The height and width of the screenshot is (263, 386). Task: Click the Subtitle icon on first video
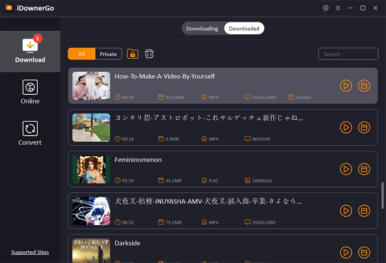click(x=291, y=97)
